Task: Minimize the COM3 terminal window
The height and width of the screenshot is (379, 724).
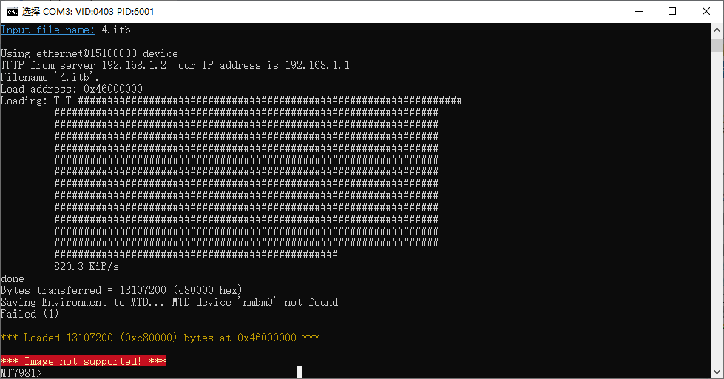Action: 639,12
